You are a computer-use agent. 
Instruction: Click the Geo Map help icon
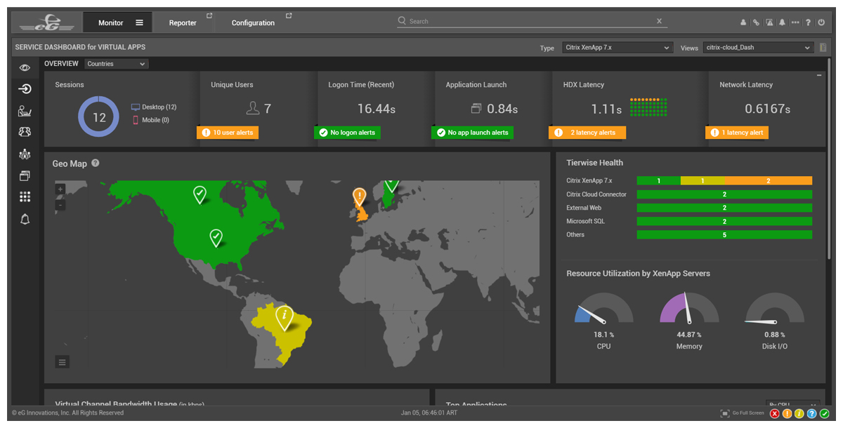tap(96, 163)
